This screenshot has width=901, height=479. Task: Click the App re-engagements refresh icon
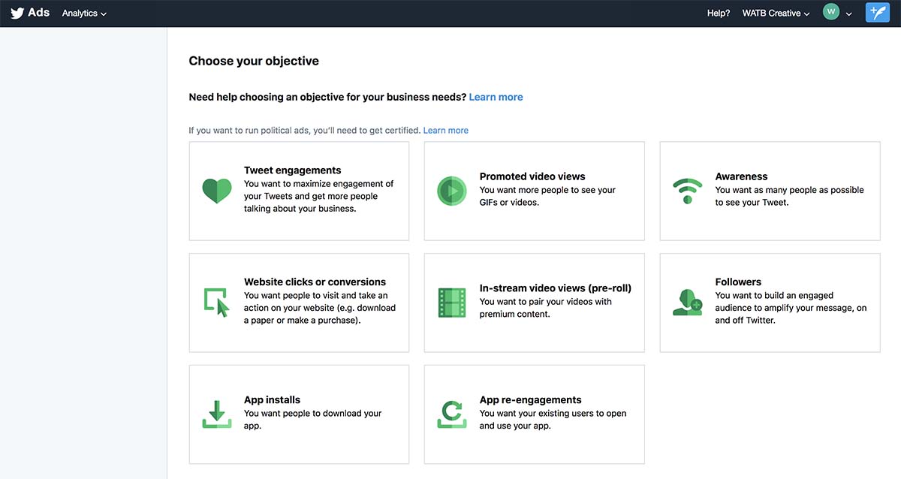coord(451,414)
